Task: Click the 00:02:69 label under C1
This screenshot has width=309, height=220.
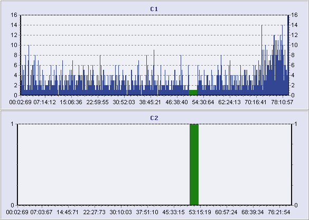Action: tap(20, 102)
